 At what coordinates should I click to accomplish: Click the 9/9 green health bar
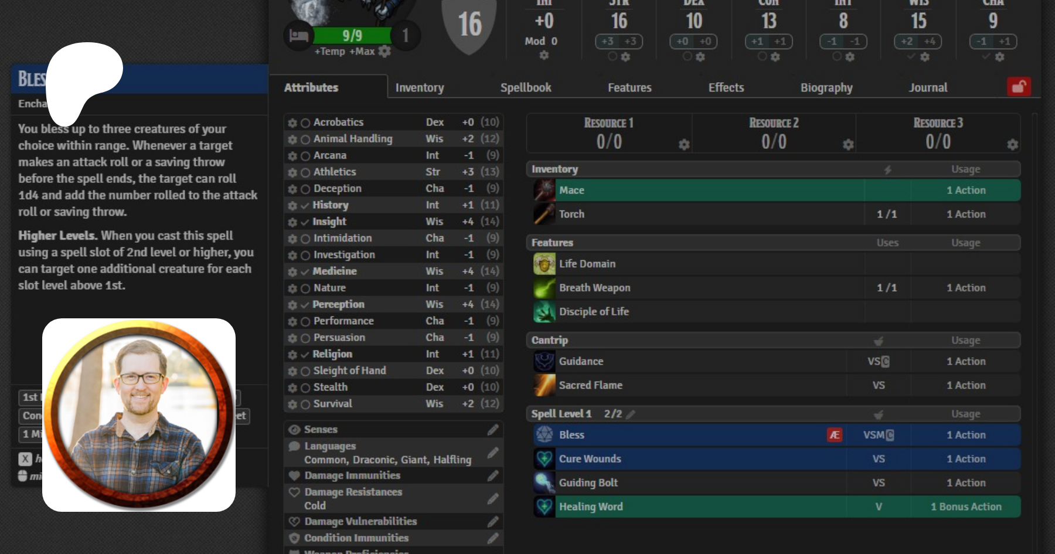pyautogui.click(x=352, y=36)
